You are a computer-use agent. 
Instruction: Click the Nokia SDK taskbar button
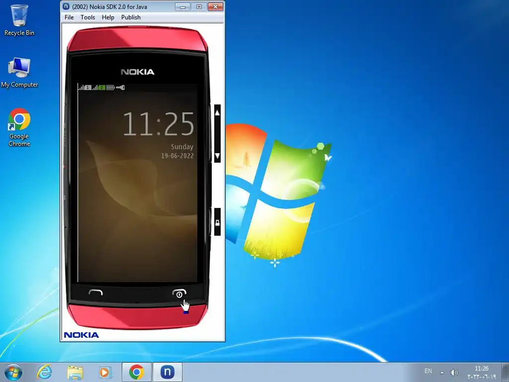pos(168,372)
